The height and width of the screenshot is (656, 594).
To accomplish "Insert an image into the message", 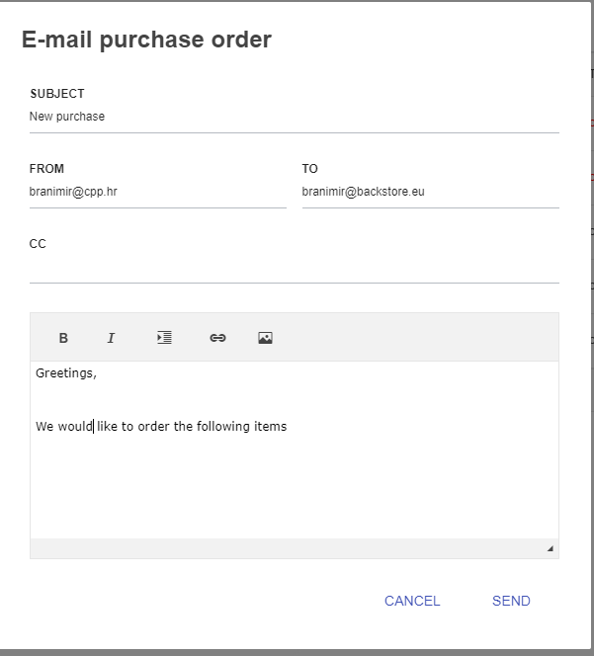I will pos(266,338).
